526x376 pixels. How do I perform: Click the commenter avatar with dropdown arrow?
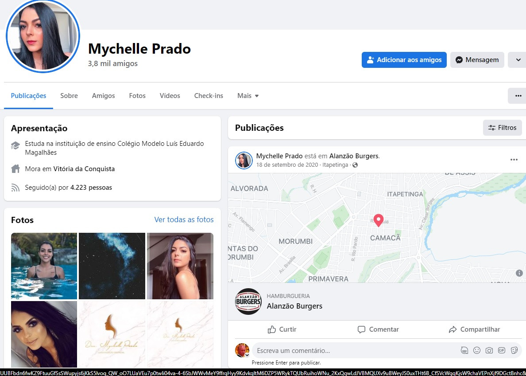[x=242, y=350]
